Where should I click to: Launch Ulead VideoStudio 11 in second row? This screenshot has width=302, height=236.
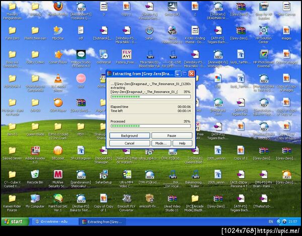[172, 31]
